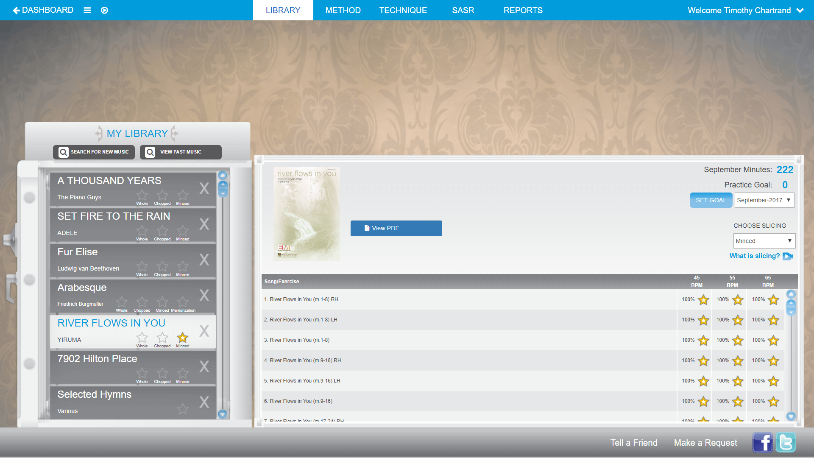Click the library list scrollbar handle
This screenshot has width=814, height=458.
(x=223, y=189)
